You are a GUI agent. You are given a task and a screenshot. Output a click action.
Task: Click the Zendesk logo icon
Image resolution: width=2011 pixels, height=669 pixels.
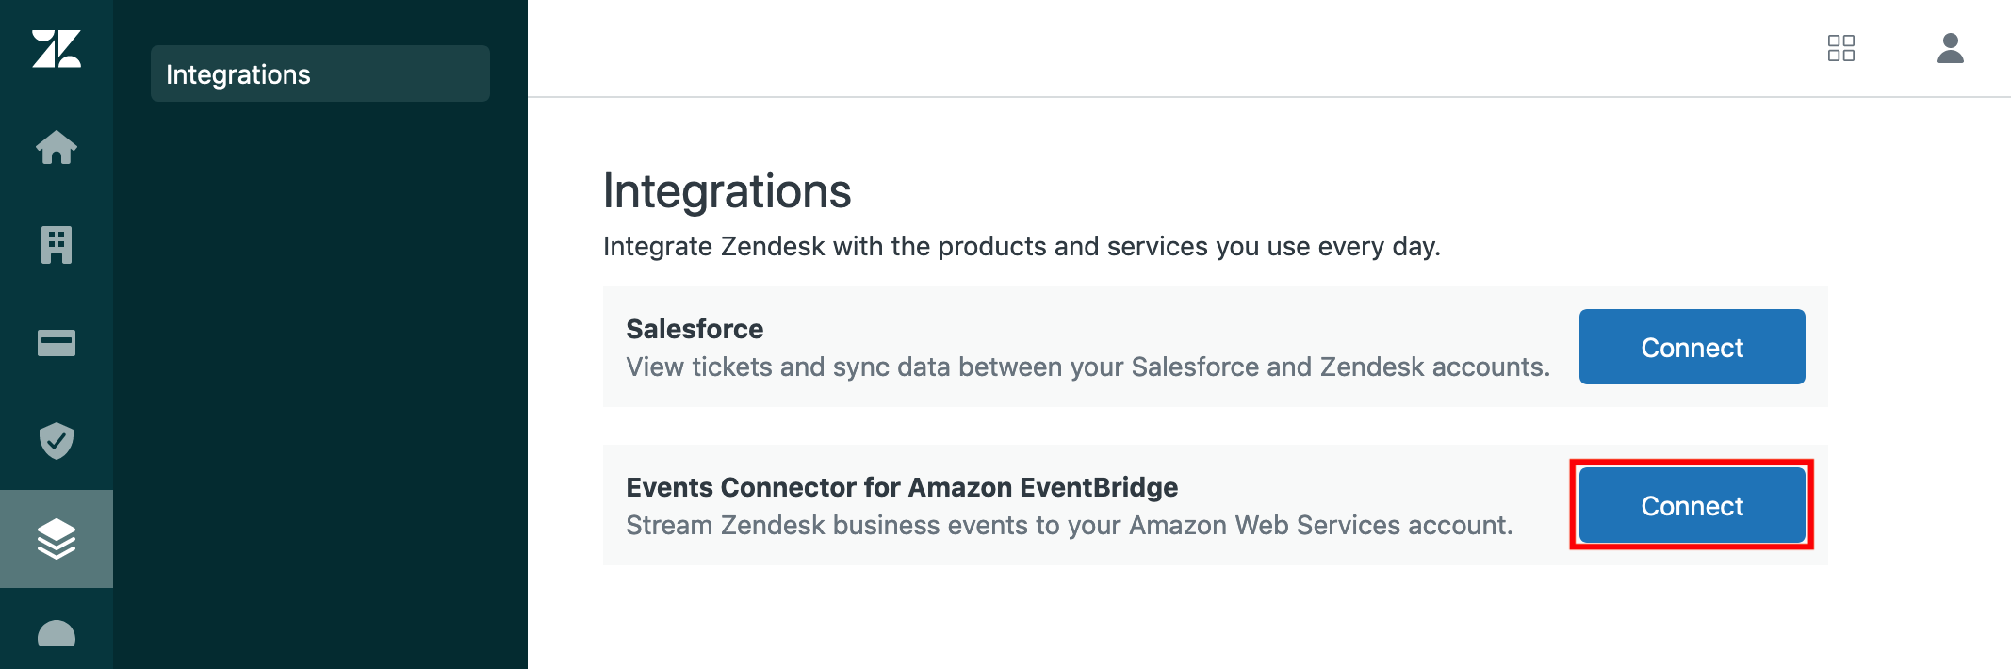pyautogui.click(x=57, y=49)
